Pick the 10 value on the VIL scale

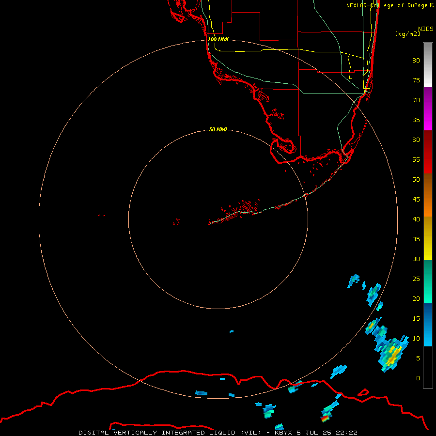416,339
